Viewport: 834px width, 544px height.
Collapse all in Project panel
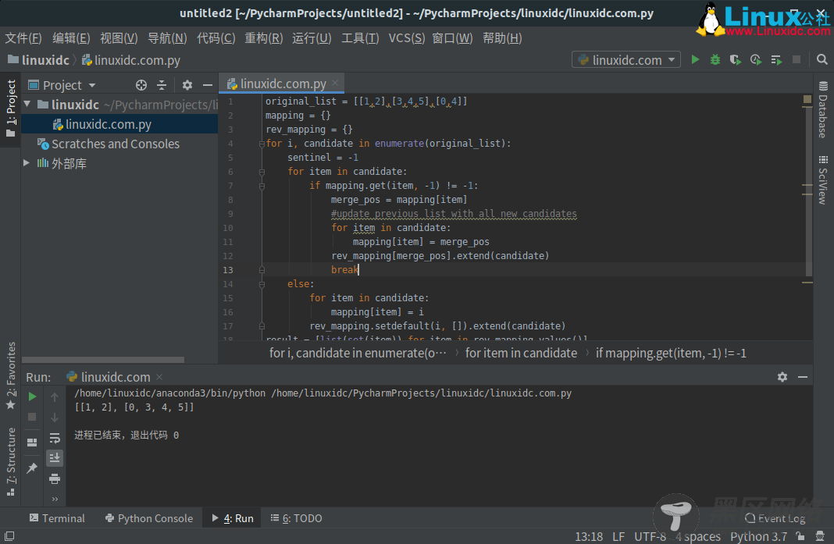point(162,85)
